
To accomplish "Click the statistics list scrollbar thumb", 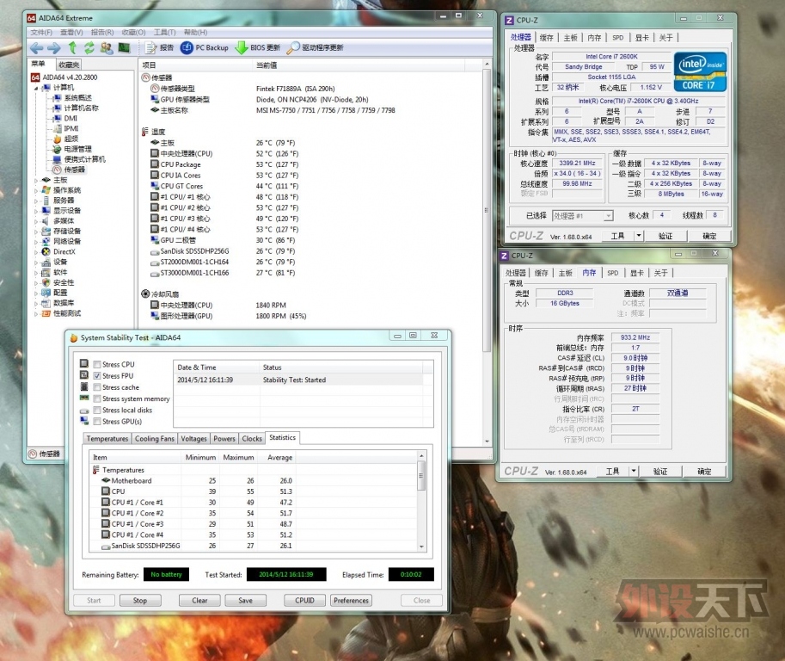I will 421,475.
